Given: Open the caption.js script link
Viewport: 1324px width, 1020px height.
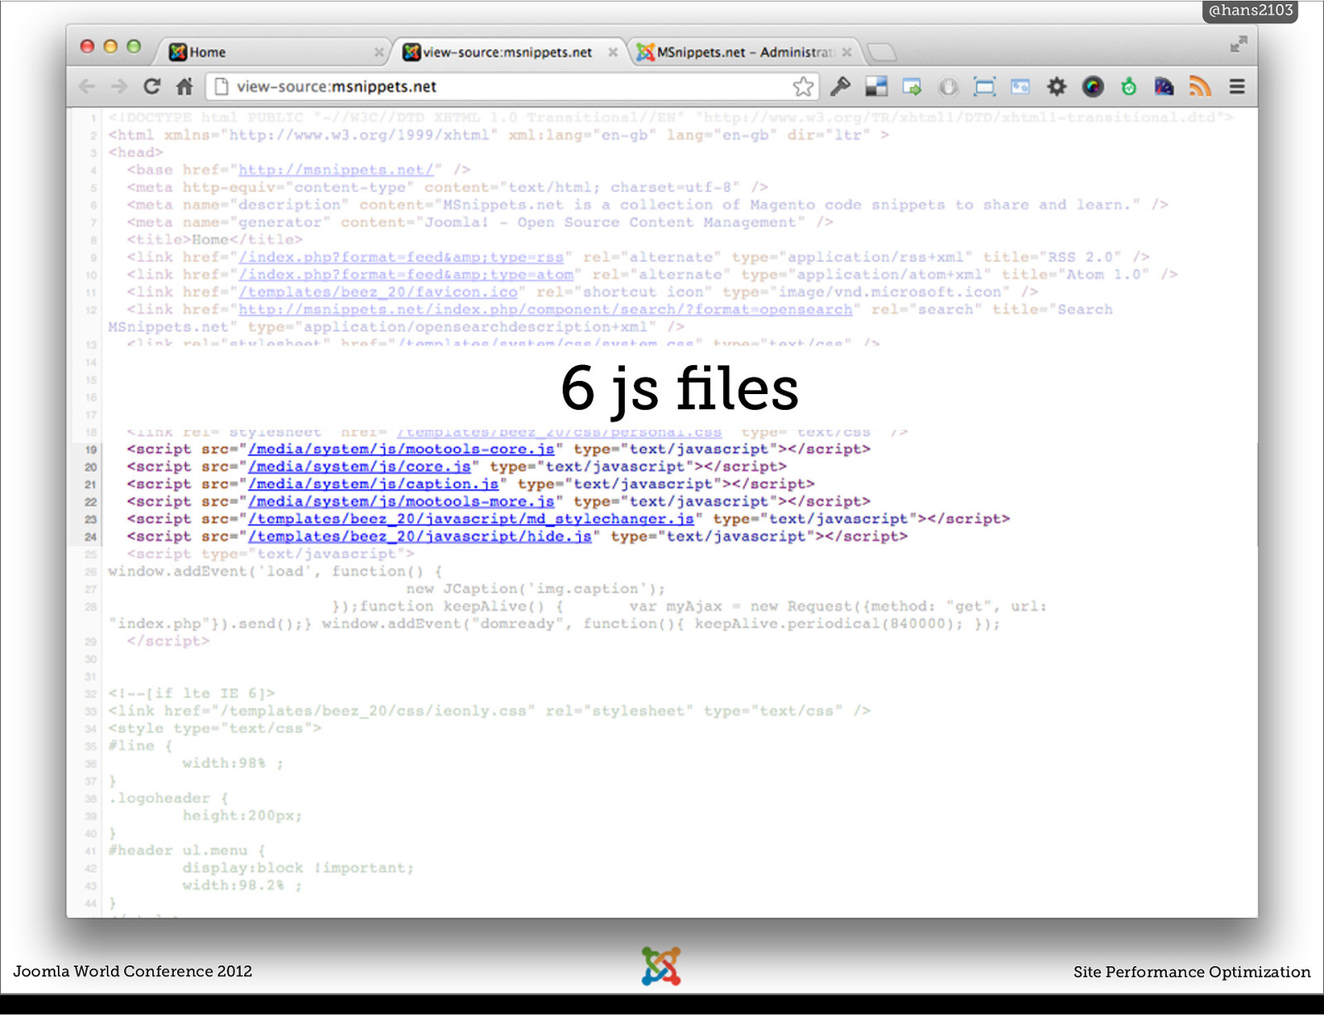Looking at the screenshot, I should (x=374, y=484).
